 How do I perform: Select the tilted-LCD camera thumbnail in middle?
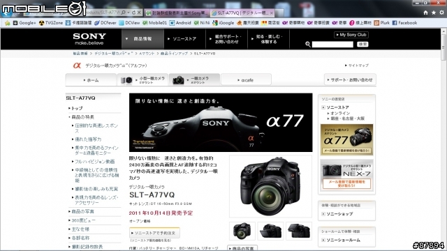point(270,231)
